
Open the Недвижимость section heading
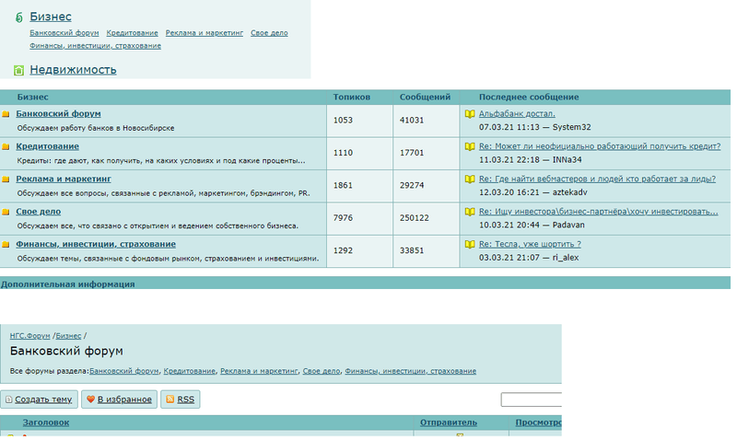(73, 70)
